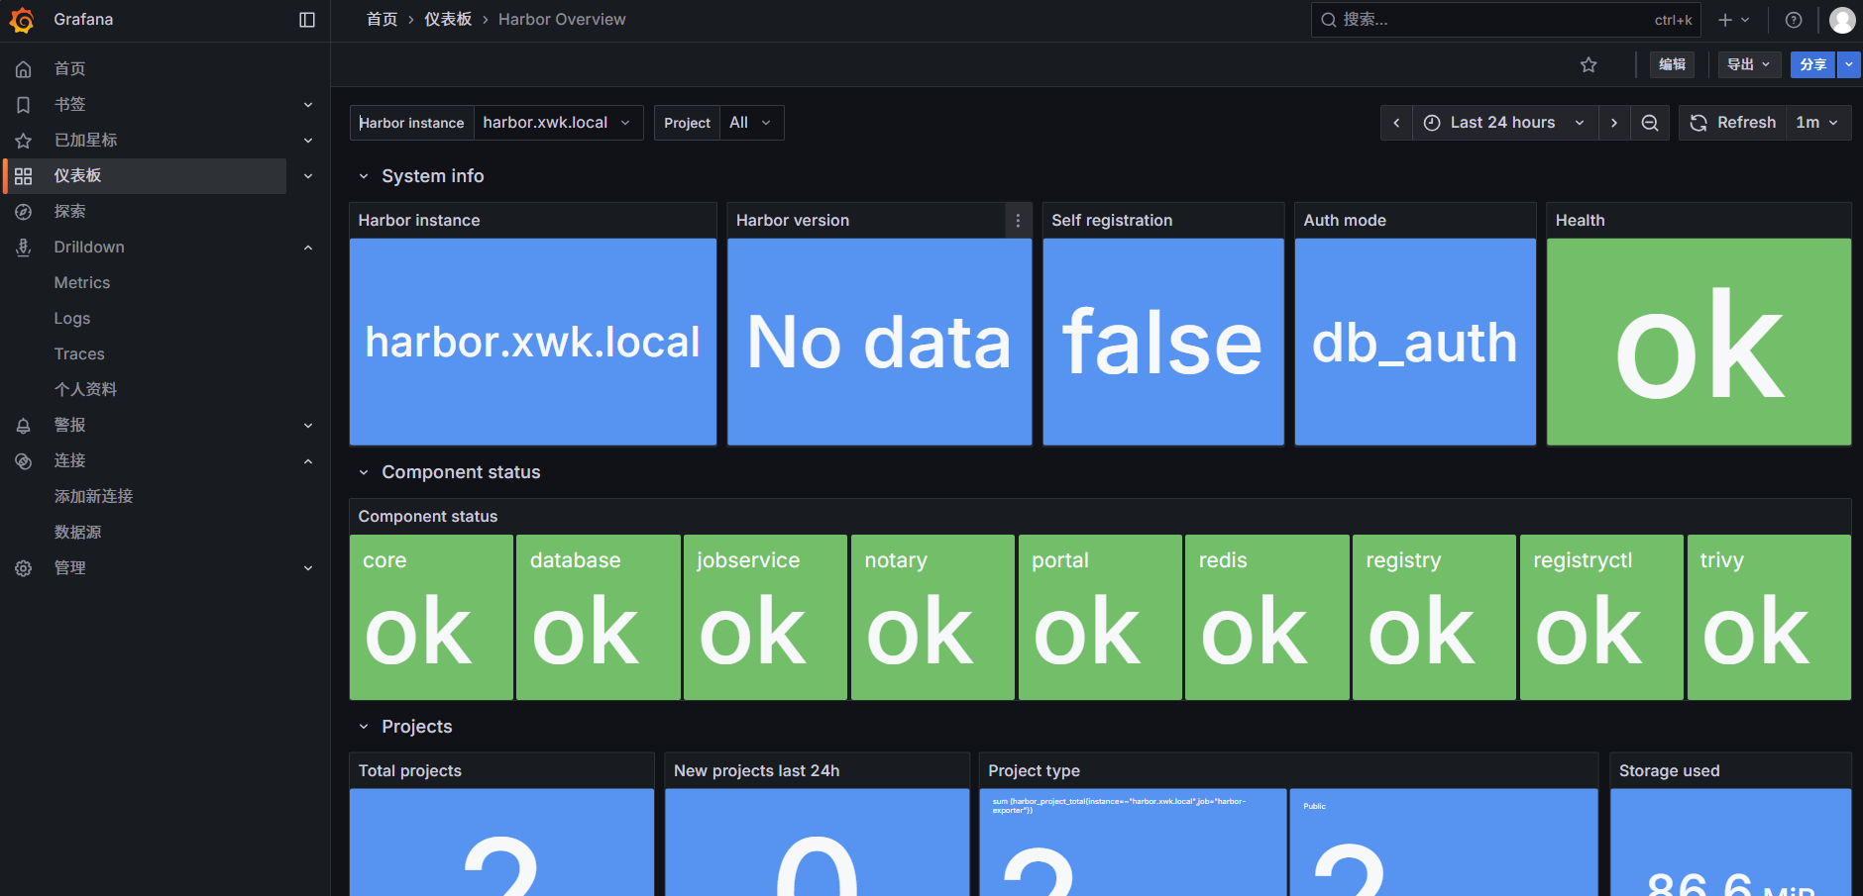The height and width of the screenshot is (896, 1863).
Task: Shift time range backward with left arrow
Action: (x=1396, y=123)
